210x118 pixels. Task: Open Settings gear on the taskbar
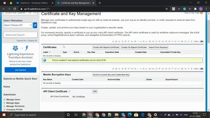click(156, 115)
